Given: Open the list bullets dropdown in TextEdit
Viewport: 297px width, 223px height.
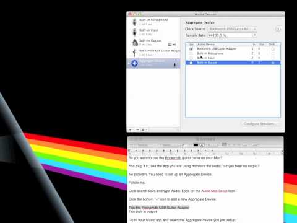Looking at the screenshot, I should (256, 145).
